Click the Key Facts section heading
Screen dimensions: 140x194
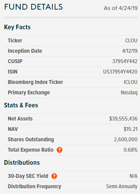pos(17,27)
